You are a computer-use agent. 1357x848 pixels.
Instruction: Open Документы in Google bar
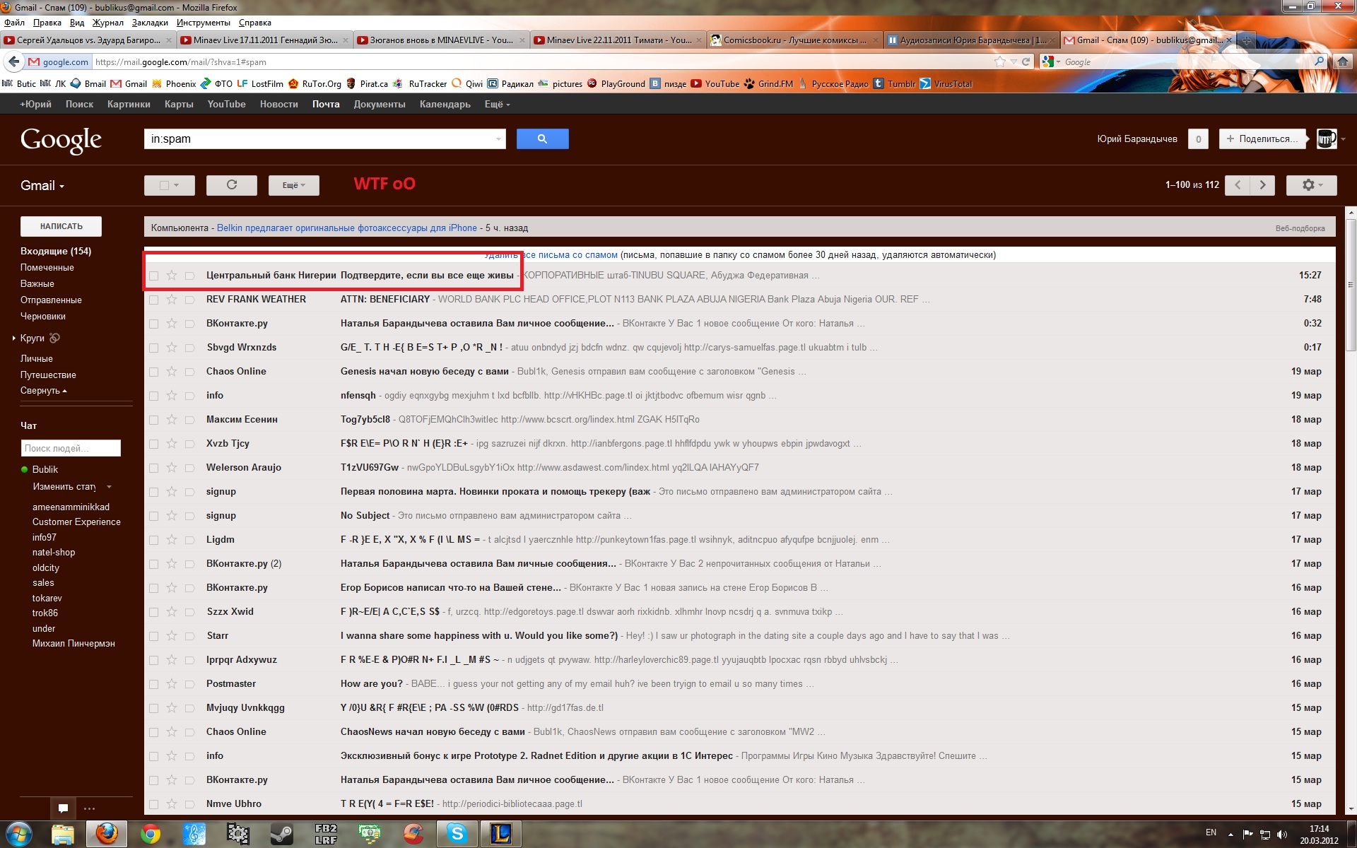point(380,104)
